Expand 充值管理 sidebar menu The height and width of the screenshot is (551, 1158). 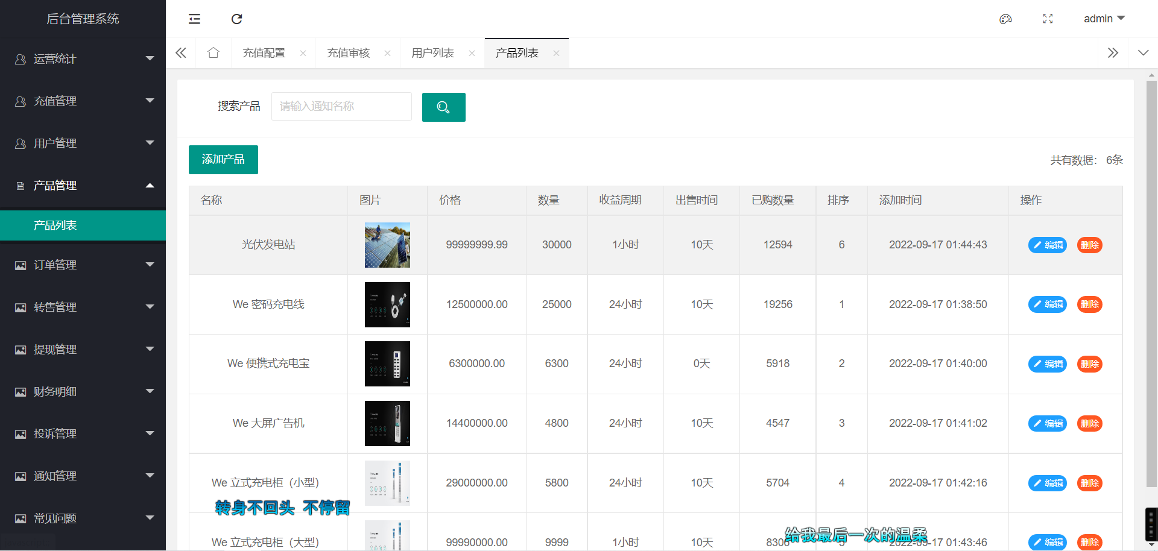(x=83, y=101)
